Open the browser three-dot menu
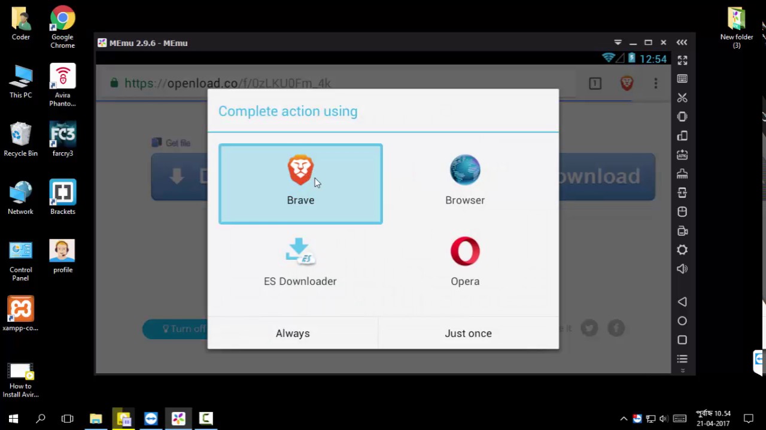The width and height of the screenshot is (766, 430). [x=656, y=83]
